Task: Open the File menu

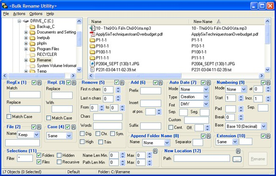Action: (6, 14)
